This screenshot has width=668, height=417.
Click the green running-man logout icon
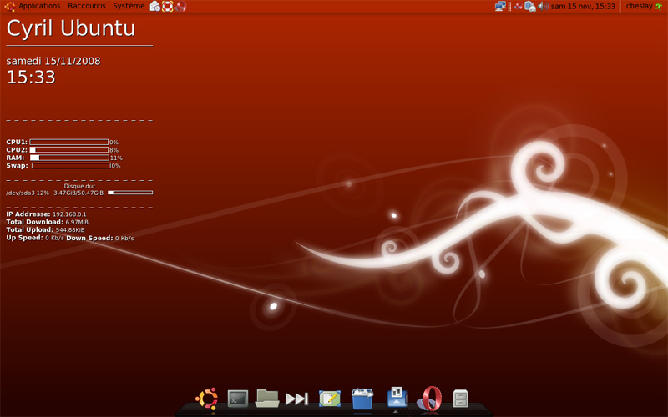pyautogui.click(x=659, y=6)
